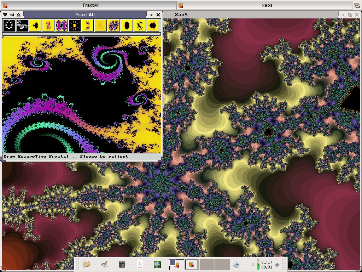Launch the calculator from the bottom panel
362x272 pixels.
point(122,264)
